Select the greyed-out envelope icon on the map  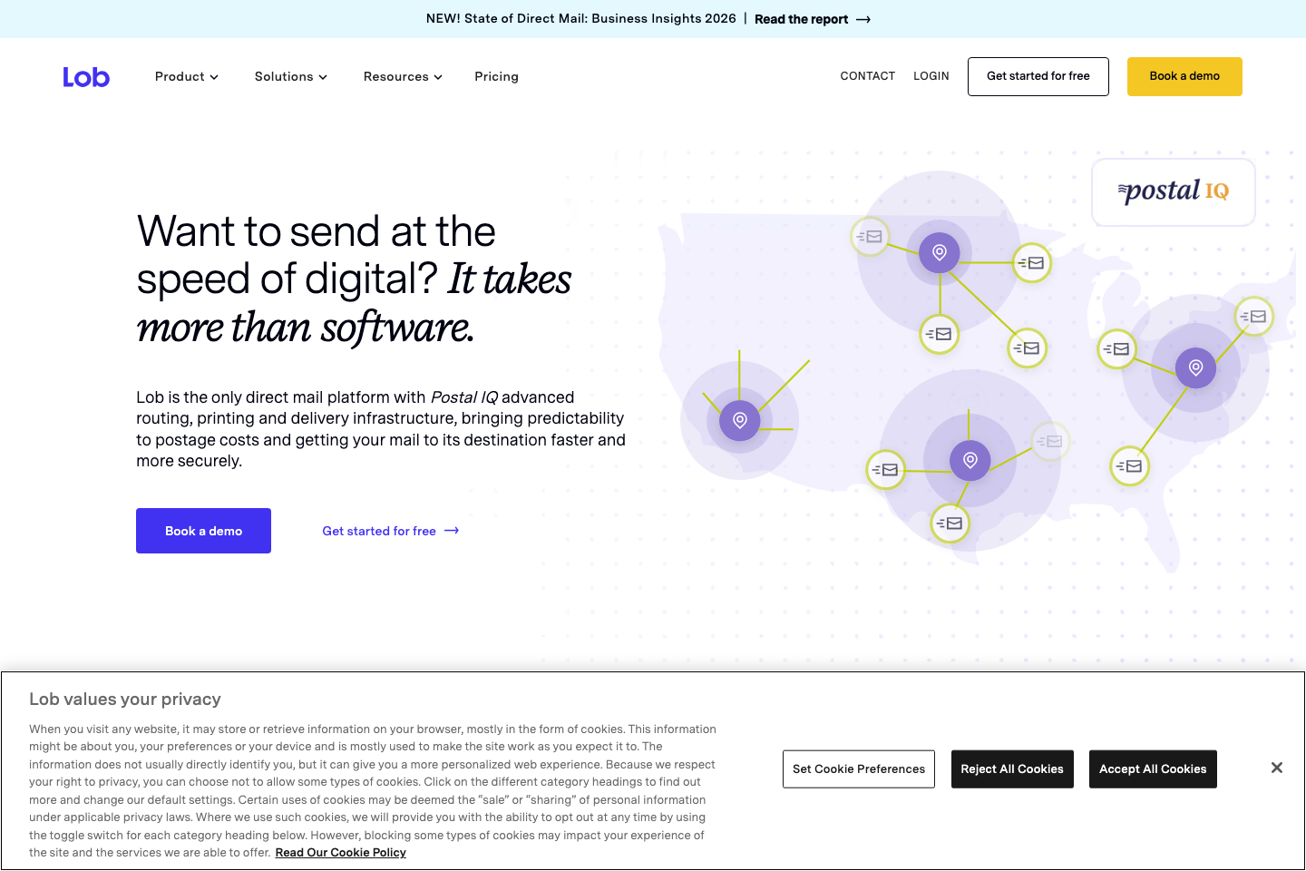point(1050,441)
